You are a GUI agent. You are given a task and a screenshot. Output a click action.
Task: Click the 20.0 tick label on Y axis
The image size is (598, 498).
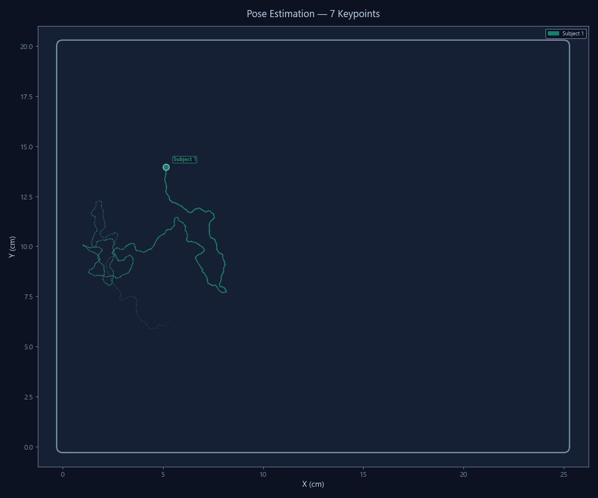tap(24, 47)
